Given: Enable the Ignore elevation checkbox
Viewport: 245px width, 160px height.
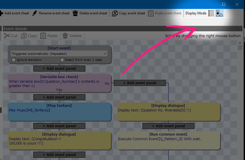Looking at the screenshot, I should 14,60.
